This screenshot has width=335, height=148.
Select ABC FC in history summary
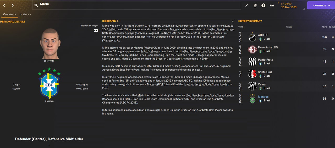[263, 35]
